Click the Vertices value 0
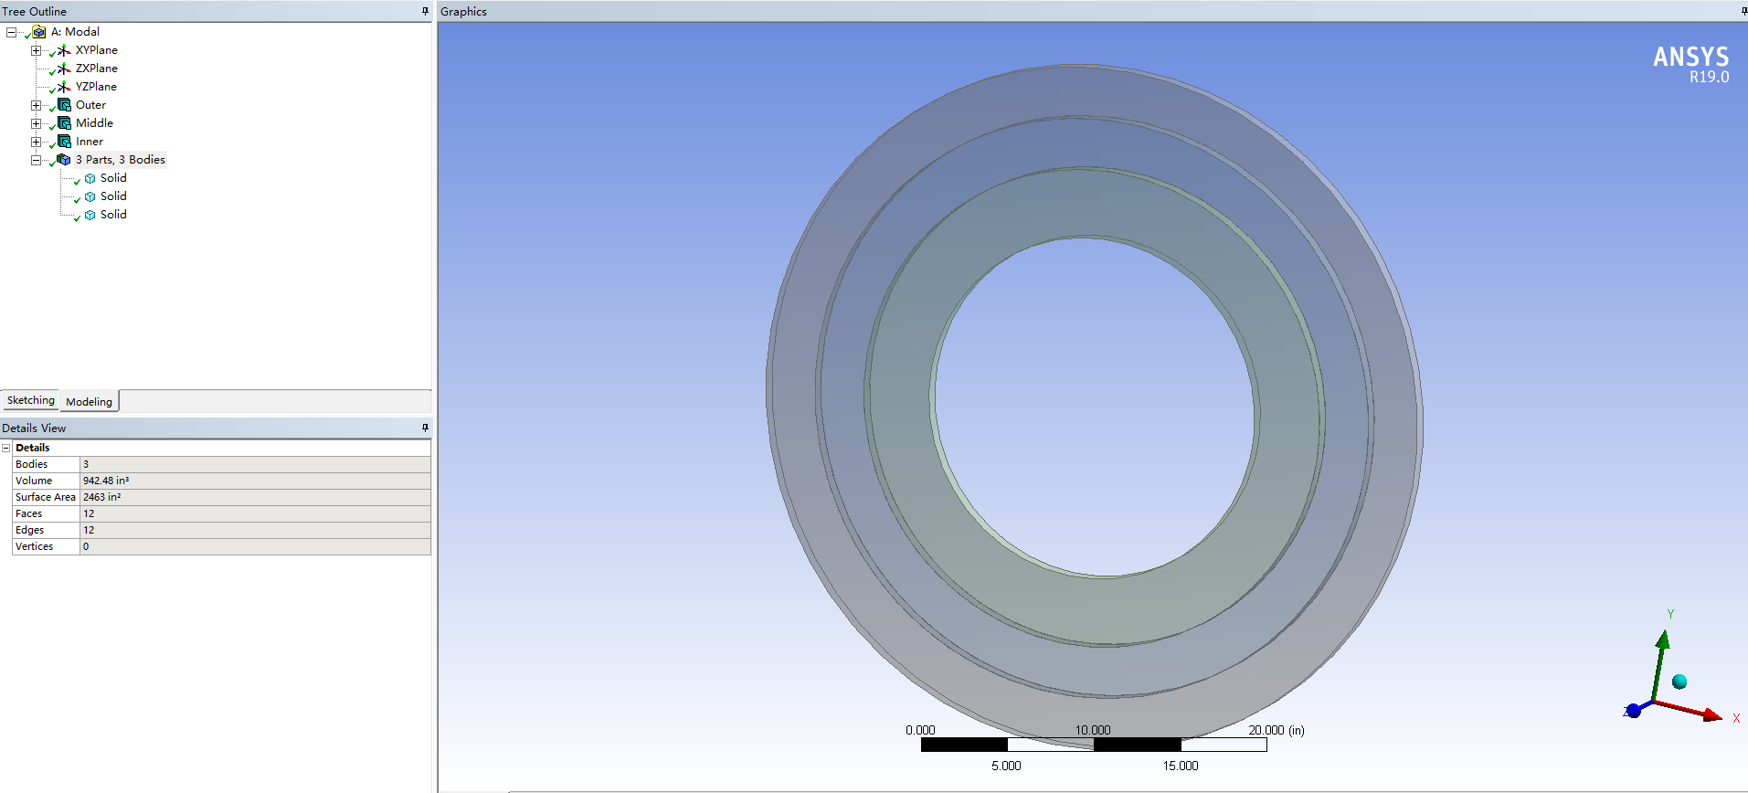This screenshot has height=793, width=1748. (255, 546)
